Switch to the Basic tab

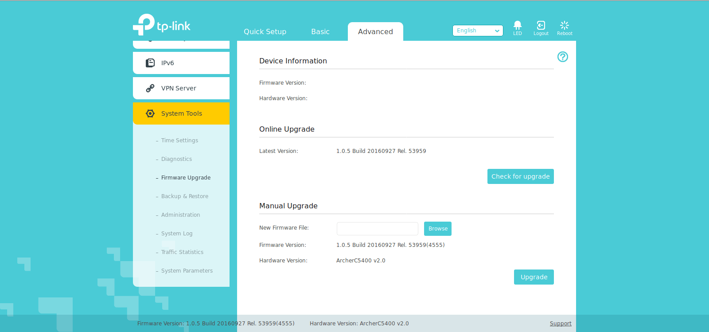(x=320, y=31)
